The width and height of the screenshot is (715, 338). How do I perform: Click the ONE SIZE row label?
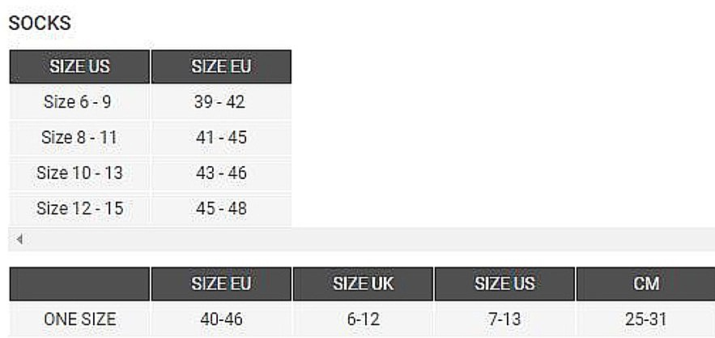coord(80,319)
